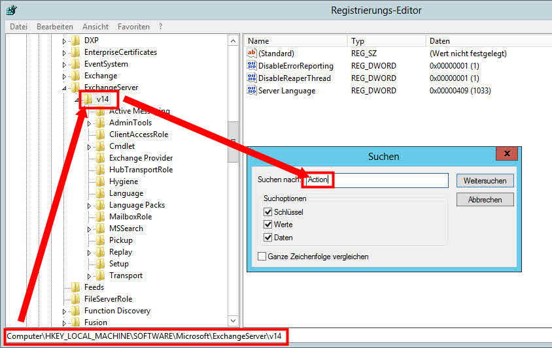The width and height of the screenshot is (552, 348).
Task: Open the Favoriten menu
Action: (x=133, y=27)
